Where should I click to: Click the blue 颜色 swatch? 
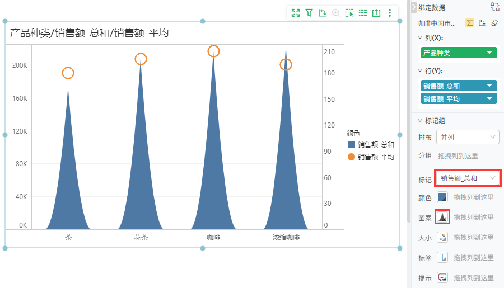tap(442, 197)
